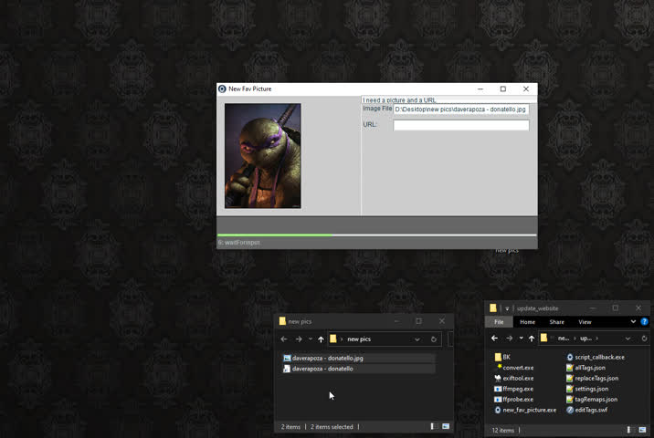
Task: Select the editTags.swf file
Action: 591,410
